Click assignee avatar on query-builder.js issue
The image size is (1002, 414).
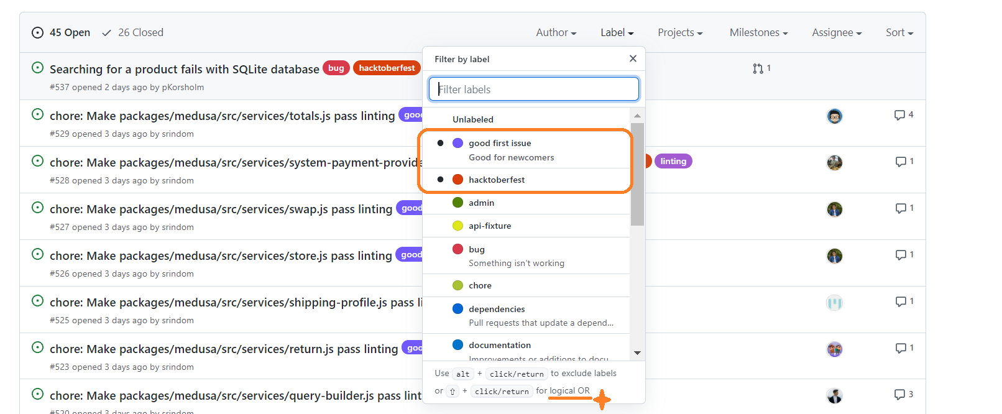coord(834,396)
